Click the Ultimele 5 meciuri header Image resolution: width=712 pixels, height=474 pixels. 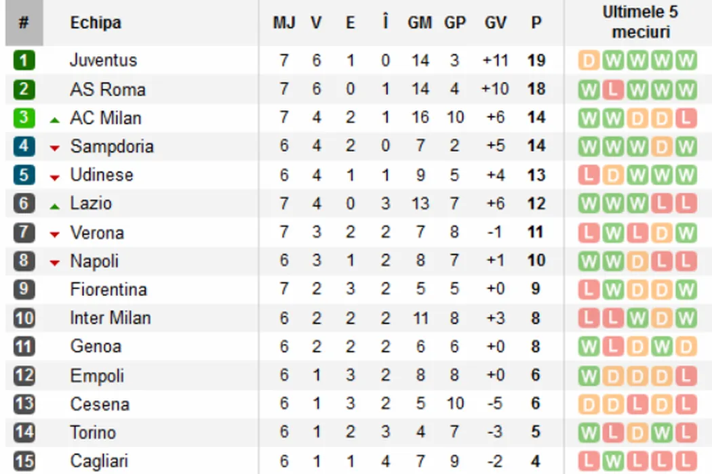pyautogui.click(x=639, y=22)
